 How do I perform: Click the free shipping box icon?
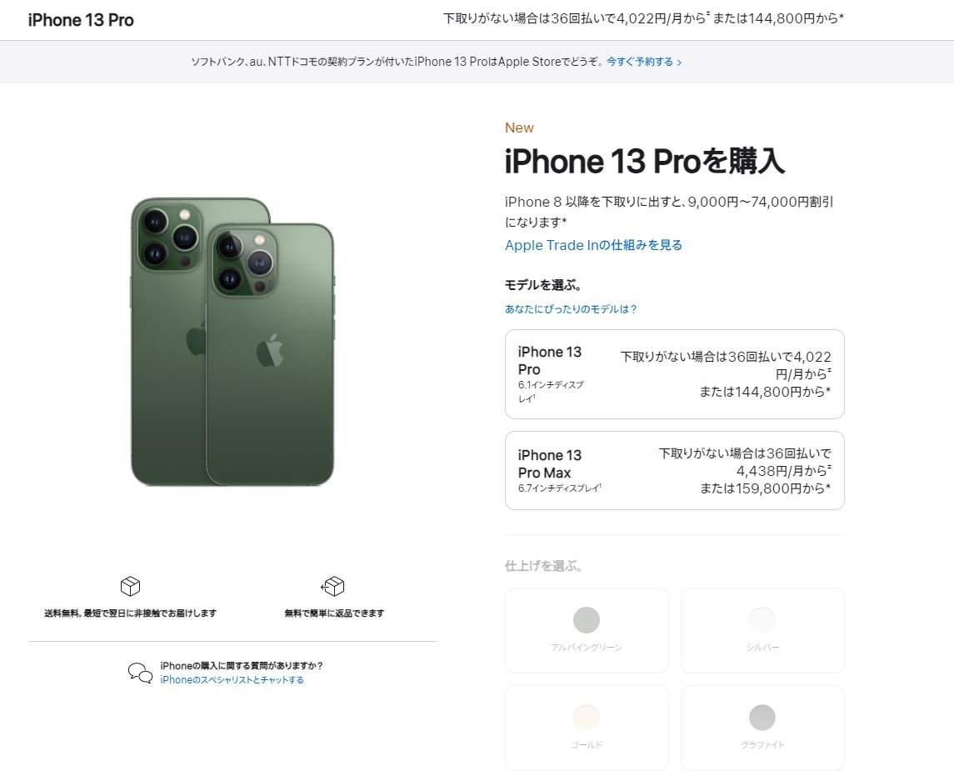[130, 586]
